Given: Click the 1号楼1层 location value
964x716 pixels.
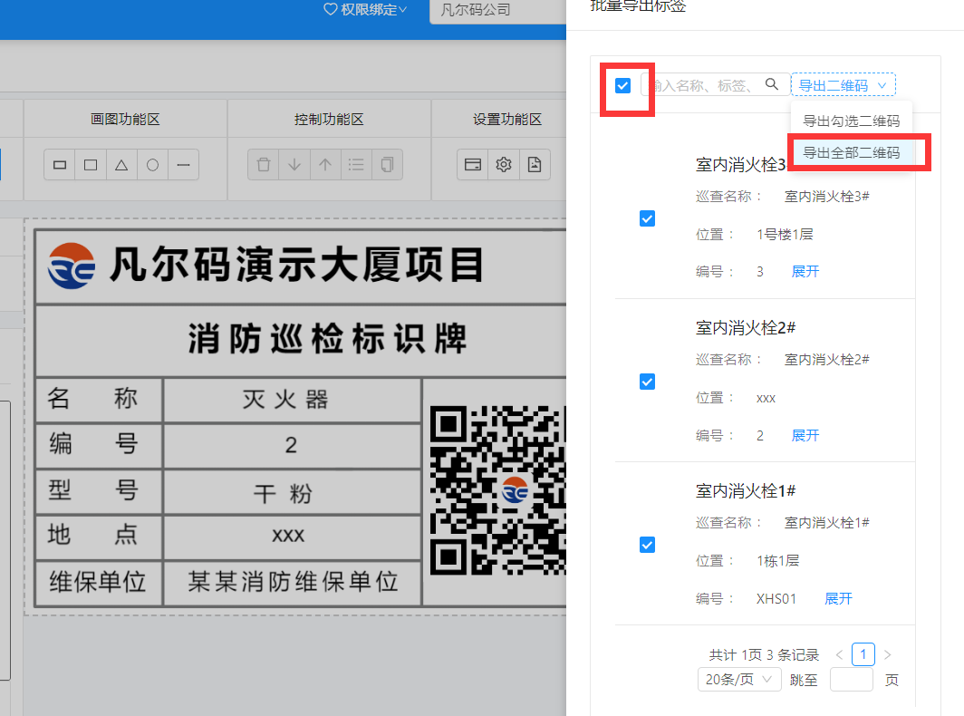Looking at the screenshot, I should tap(785, 235).
